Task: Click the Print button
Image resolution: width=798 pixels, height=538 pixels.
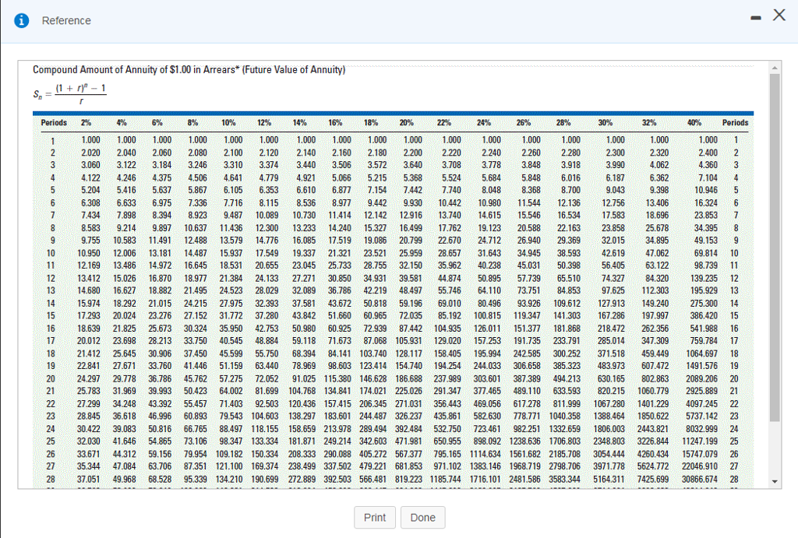Action: (375, 517)
